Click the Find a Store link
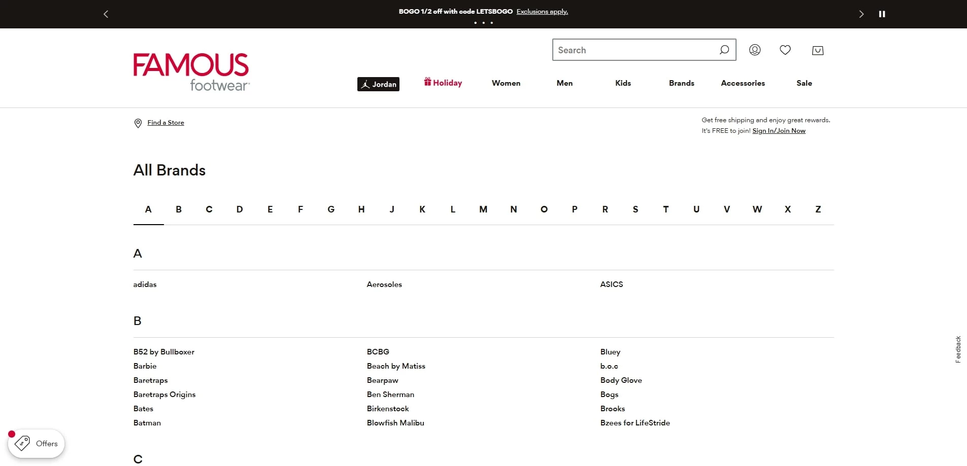The width and height of the screenshot is (967, 466). [x=165, y=123]
